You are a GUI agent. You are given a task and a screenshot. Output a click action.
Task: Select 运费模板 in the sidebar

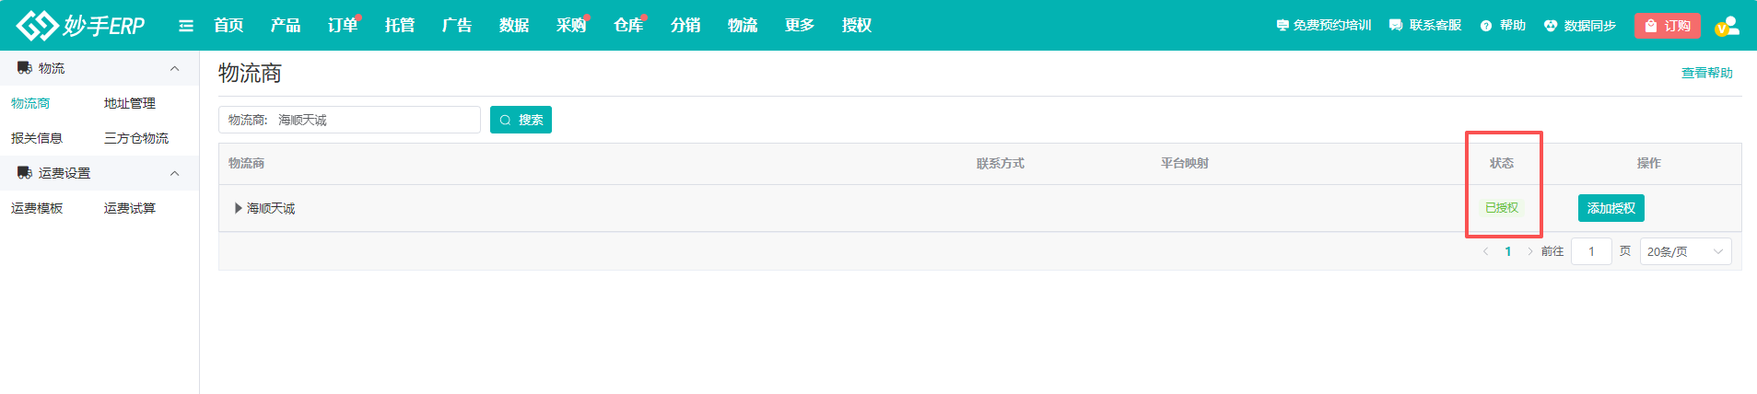pos(37,208)
